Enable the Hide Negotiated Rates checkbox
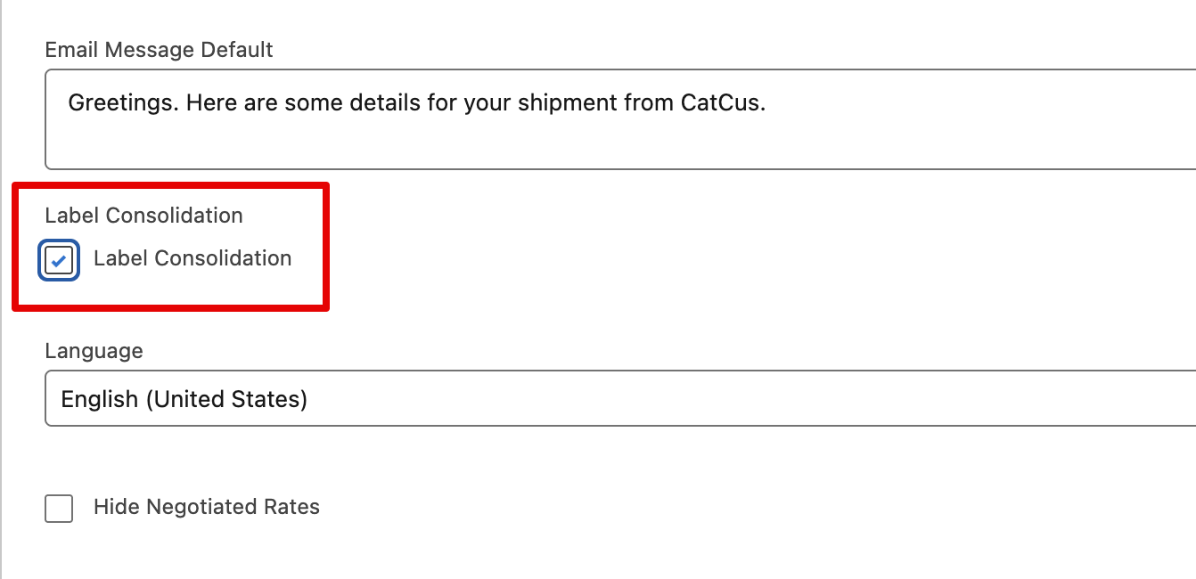The image size is (1196, 579). pyautogui.click(x=59, y=509)
